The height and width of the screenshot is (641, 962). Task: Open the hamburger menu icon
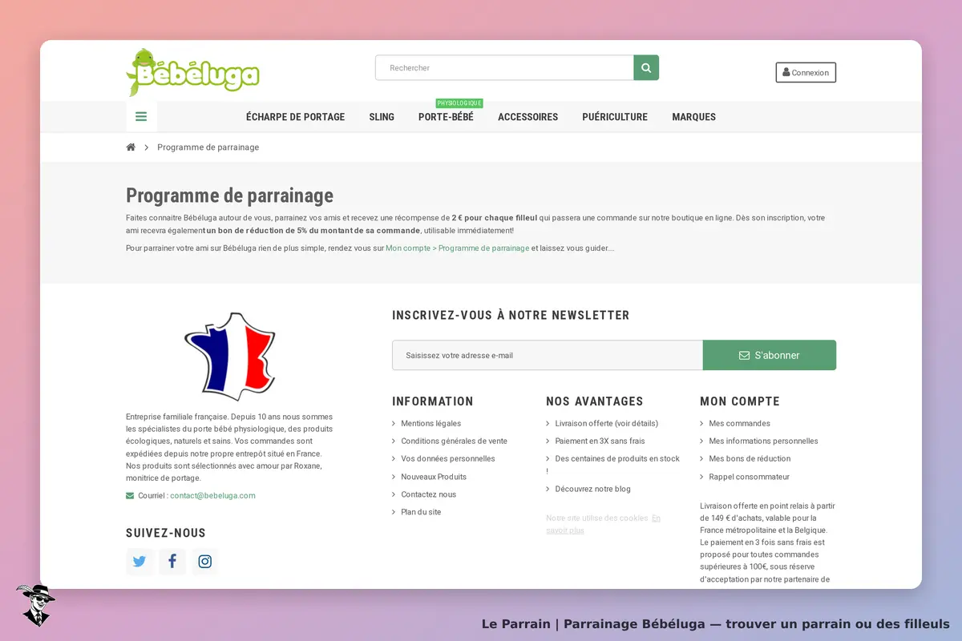click(x=141, y=116)
